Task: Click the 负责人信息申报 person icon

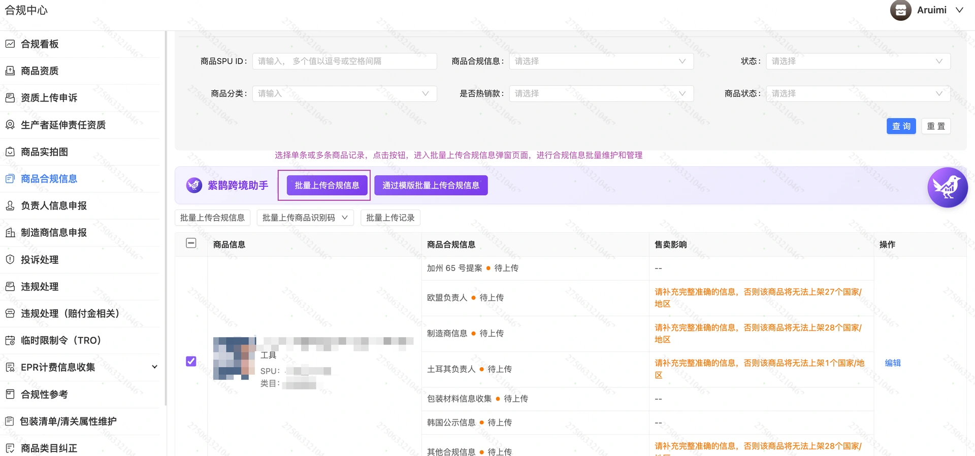Action: click(10, 205)
